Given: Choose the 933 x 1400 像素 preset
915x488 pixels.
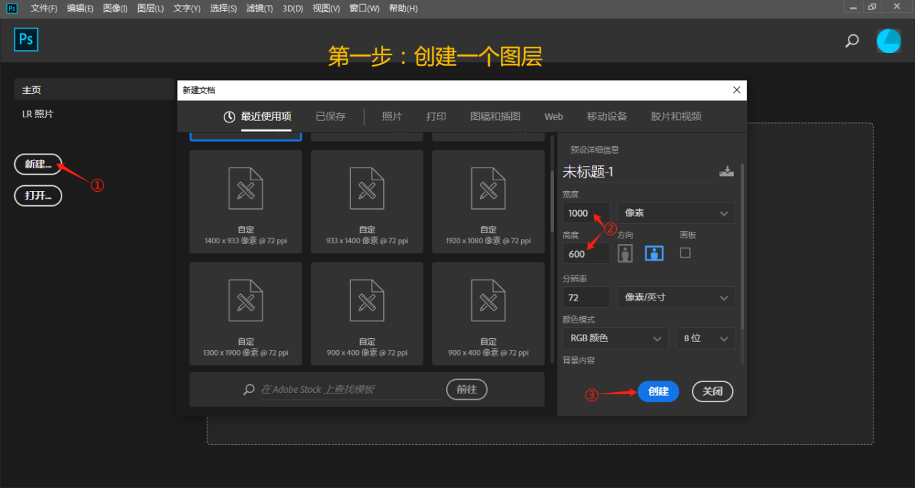Looking at the screenshot, I should click(367, 202).
